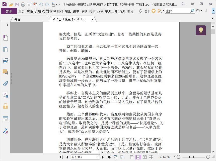Switch to the 页面管理 ribbon tab

(x=49, y=11)
